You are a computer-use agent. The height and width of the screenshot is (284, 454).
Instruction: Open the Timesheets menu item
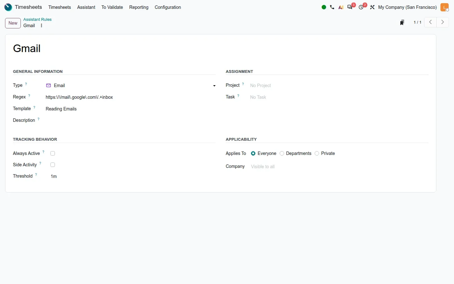60,7
